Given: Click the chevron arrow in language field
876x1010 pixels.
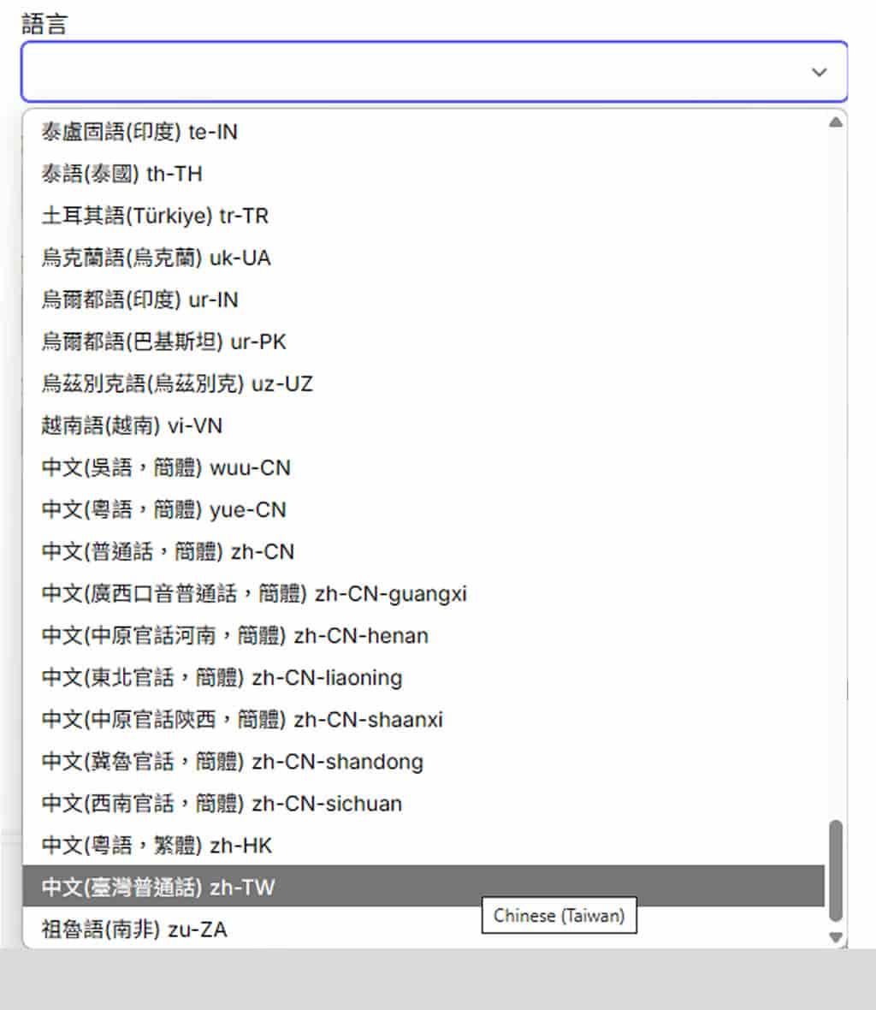Looking at the screenshot, I should (819, 72).
